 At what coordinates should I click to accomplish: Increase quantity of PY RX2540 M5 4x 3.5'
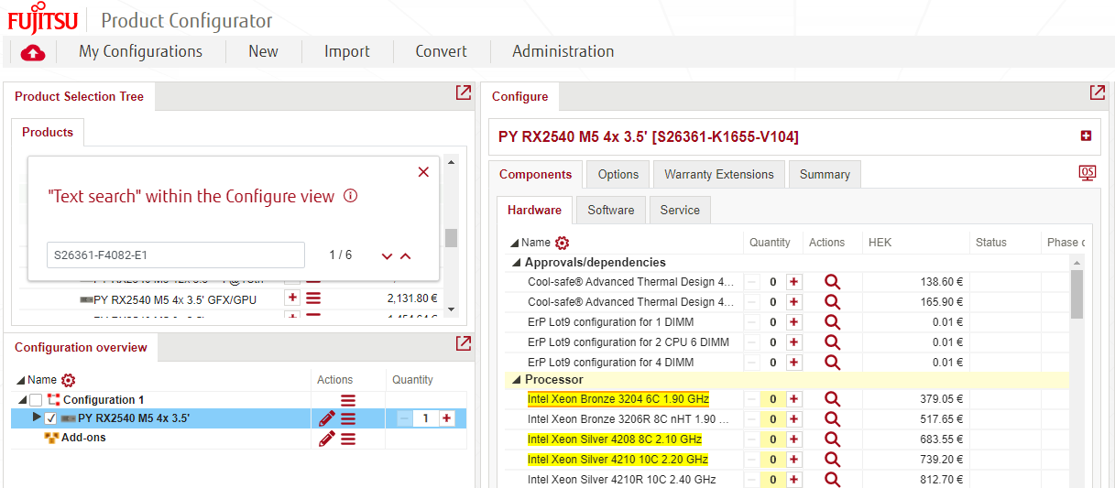click(x=447, y=418)
